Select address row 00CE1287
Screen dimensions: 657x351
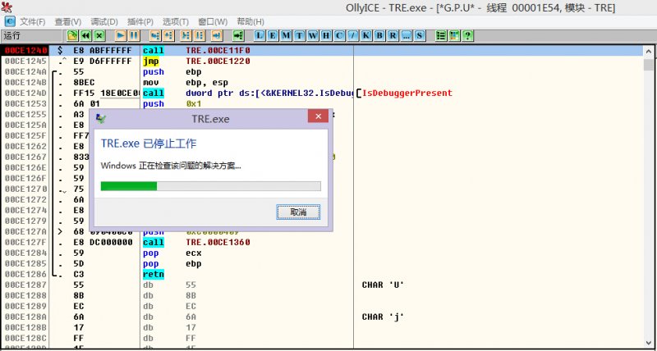click(26, 285)
